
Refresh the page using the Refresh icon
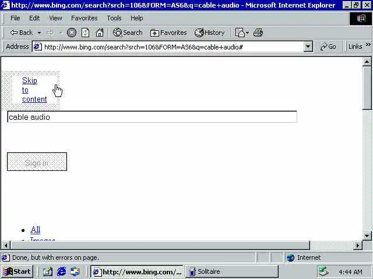click(85, 33)
